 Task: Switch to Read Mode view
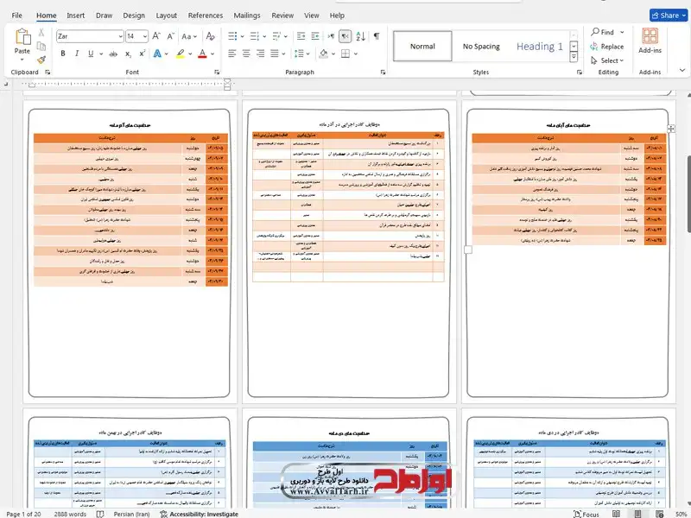coord(616,514)
